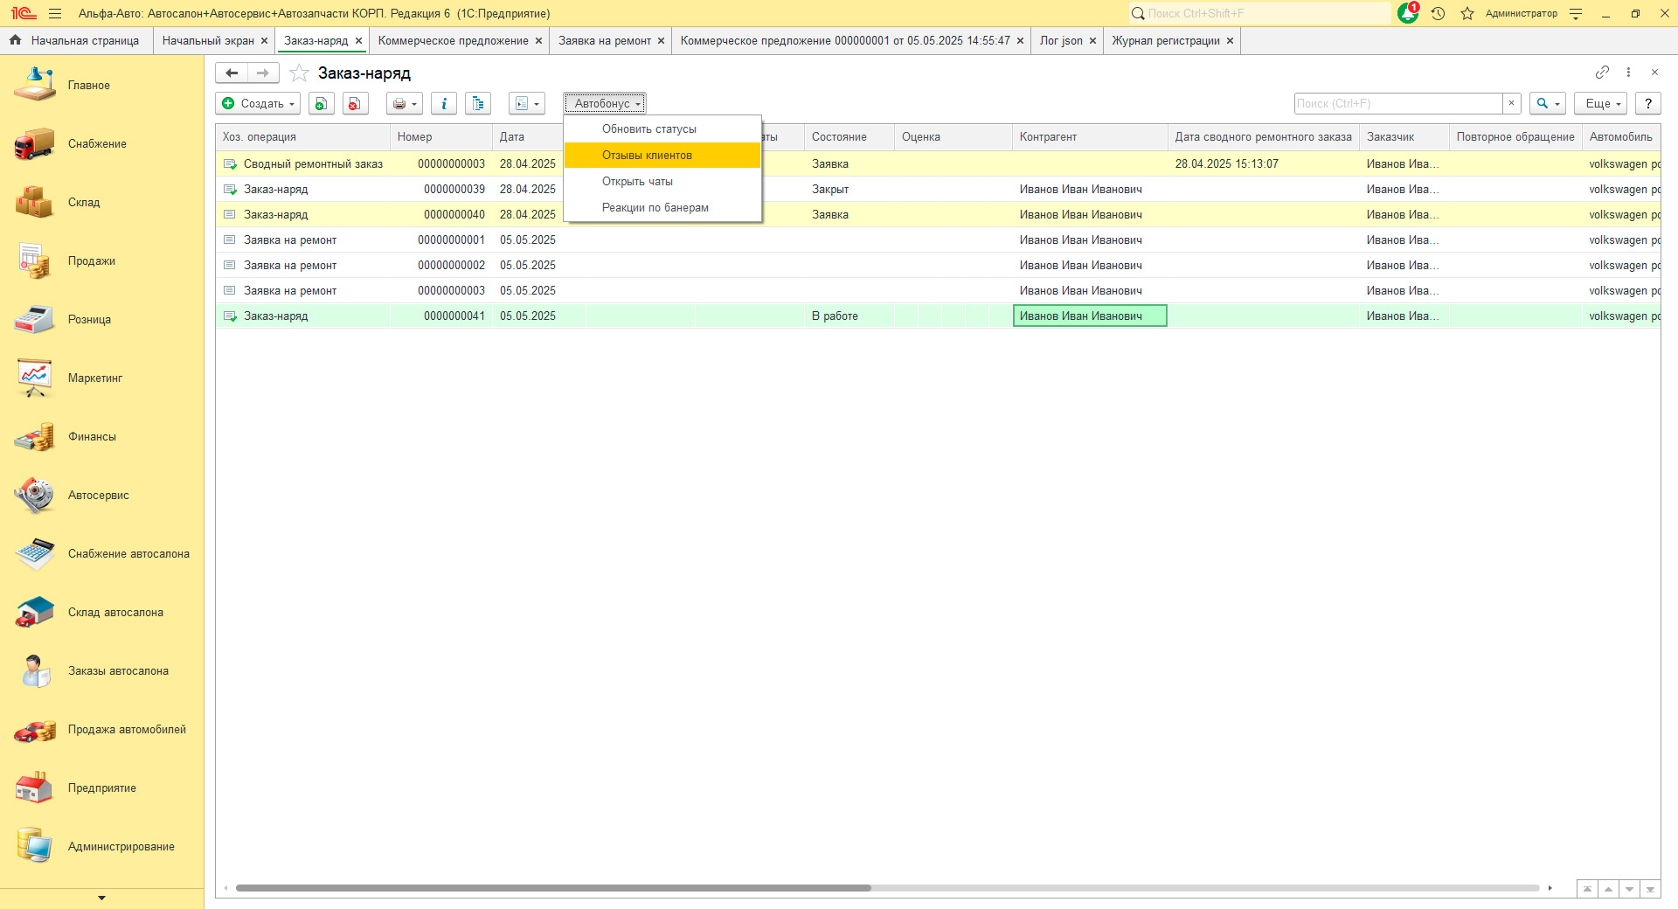This screenshot has width=1678, height=909.
Task: Toggle the Автобонус dropdown menu
Action: (x=605, y=103)
